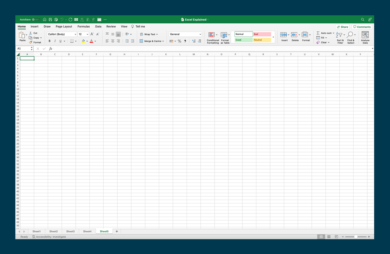The height and width of the screenshot is (254, 390).
Task: Click Tell me search box
Action: pos(138,27)
